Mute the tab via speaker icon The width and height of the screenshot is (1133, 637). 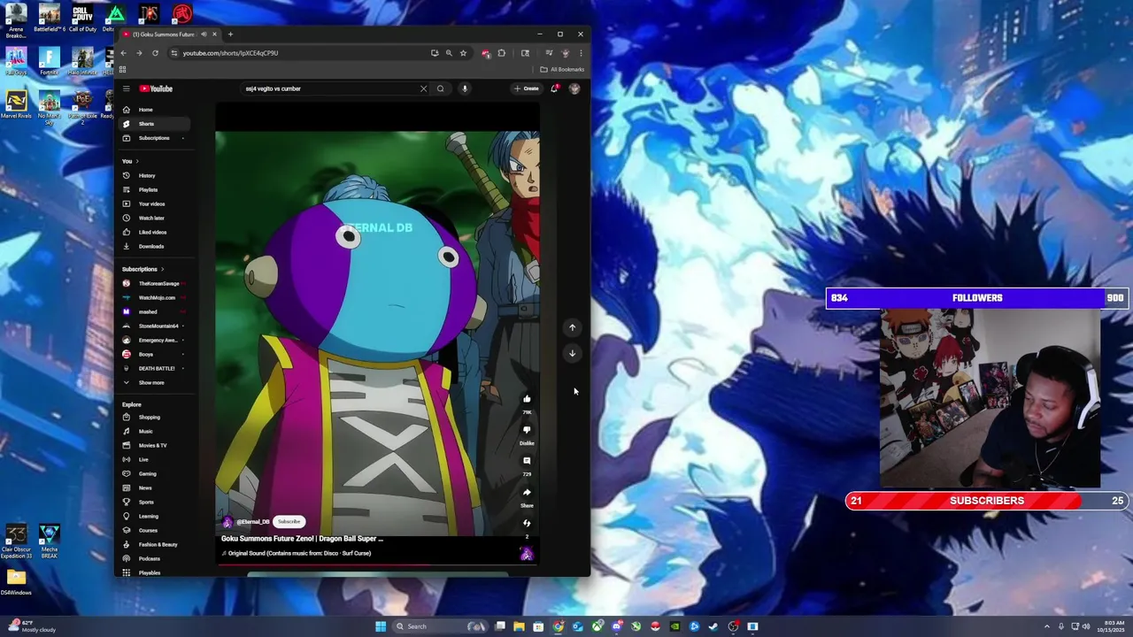(x=204, y=35)
